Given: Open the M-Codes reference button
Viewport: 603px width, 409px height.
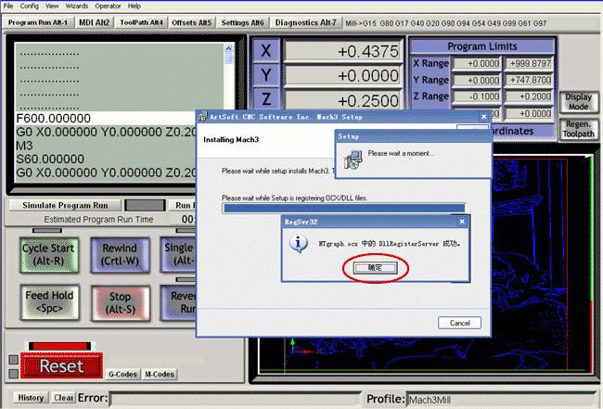Looking at the screenshot, I should (x=160, y=374).
